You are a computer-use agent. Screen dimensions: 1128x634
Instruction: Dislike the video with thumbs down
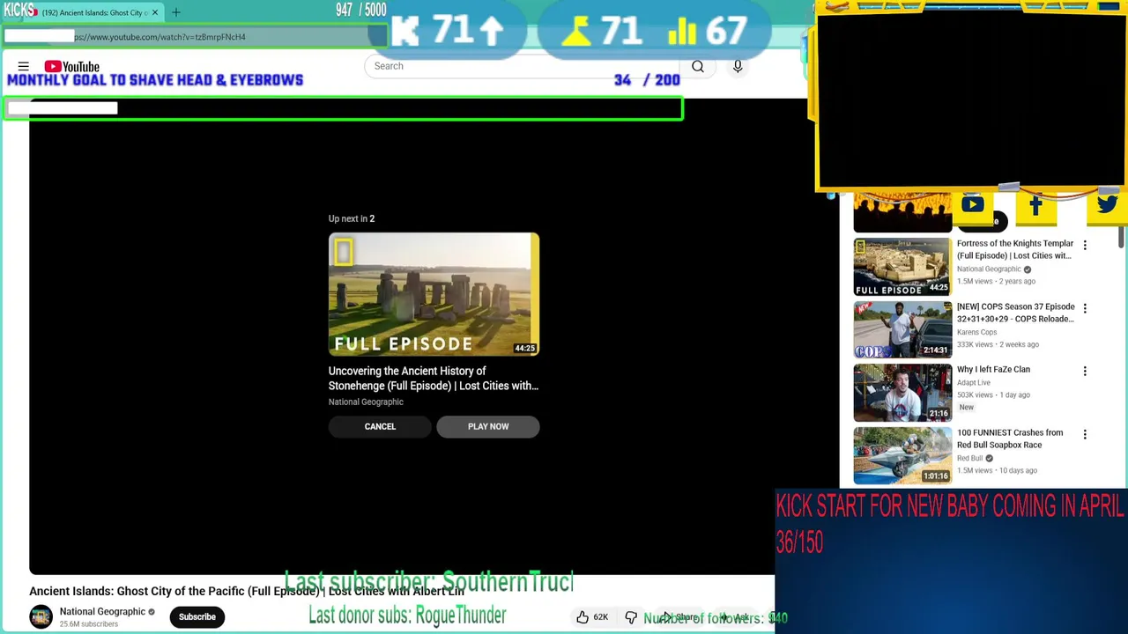pyautogui.click(x=631, y=617)
